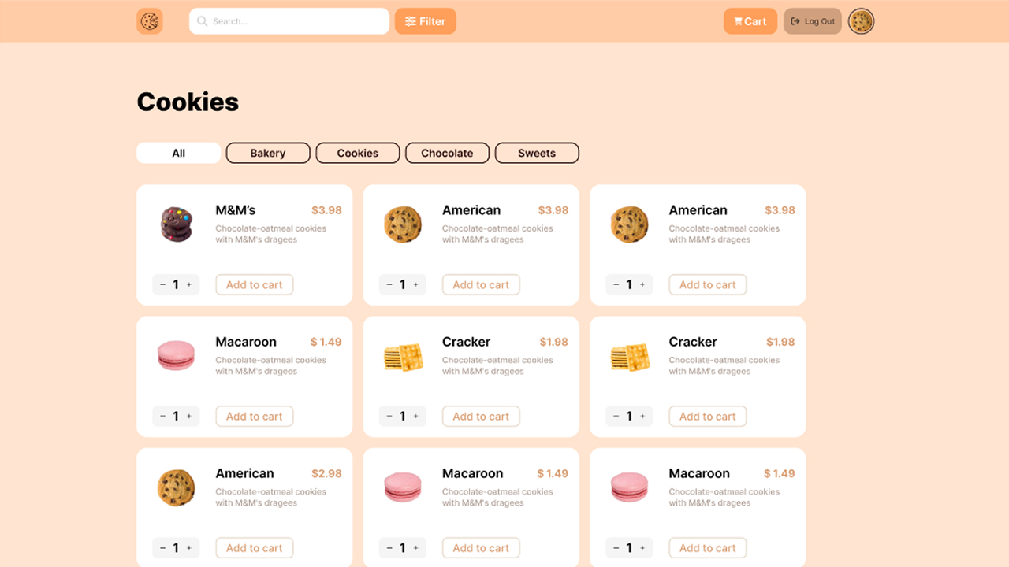Open the user profile avatar

861,21
